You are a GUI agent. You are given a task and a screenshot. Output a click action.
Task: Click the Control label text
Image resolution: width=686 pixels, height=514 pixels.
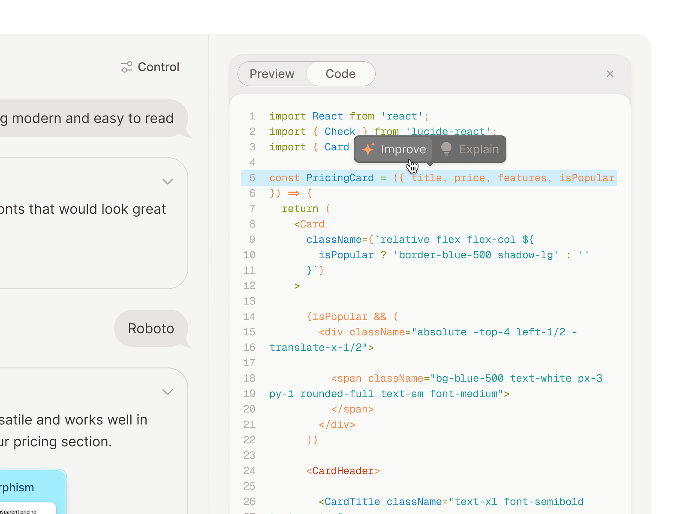click(158, 67)
